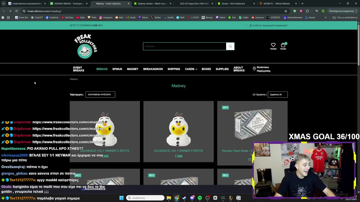Switch to the Stream - Kick Dashboard tab
360x202 pixels.
pyautogui.click(x=236, y=4)
